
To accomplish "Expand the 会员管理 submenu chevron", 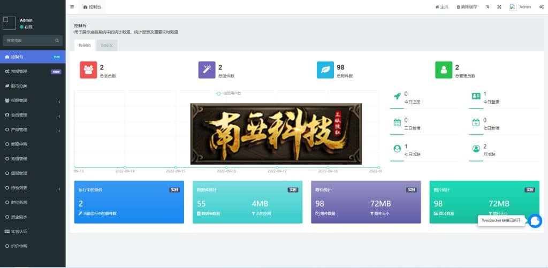I will click(x=59, y=116).
